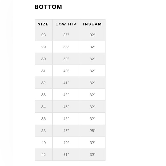
Task: Click the 51" low hip value
Action: (x=66, y=155)
